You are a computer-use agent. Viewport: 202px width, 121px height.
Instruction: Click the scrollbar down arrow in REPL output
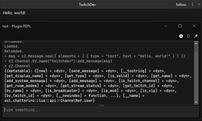pos(196,102)
